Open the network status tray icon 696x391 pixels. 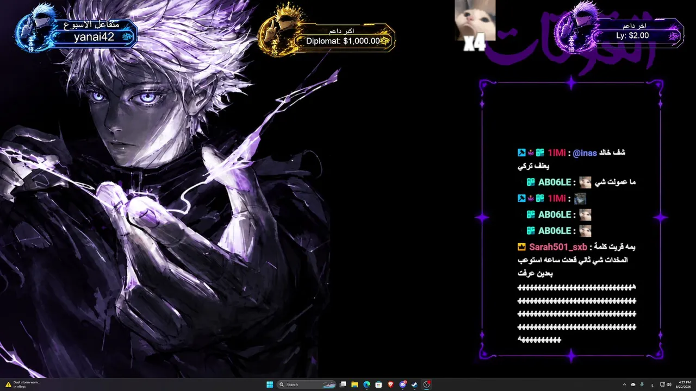(x=662, y=384)
